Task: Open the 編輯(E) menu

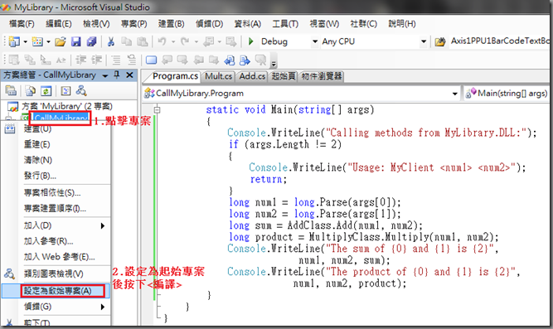Action: point(59,24)
